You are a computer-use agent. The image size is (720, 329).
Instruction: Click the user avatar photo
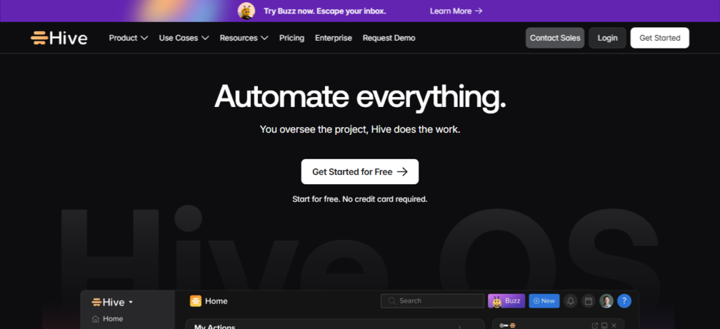point(606,301)
